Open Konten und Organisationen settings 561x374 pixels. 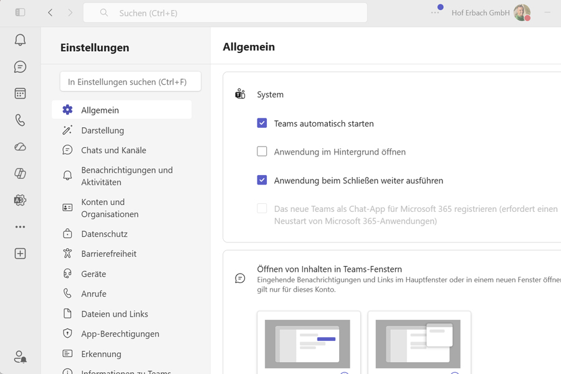pos(122,208)
